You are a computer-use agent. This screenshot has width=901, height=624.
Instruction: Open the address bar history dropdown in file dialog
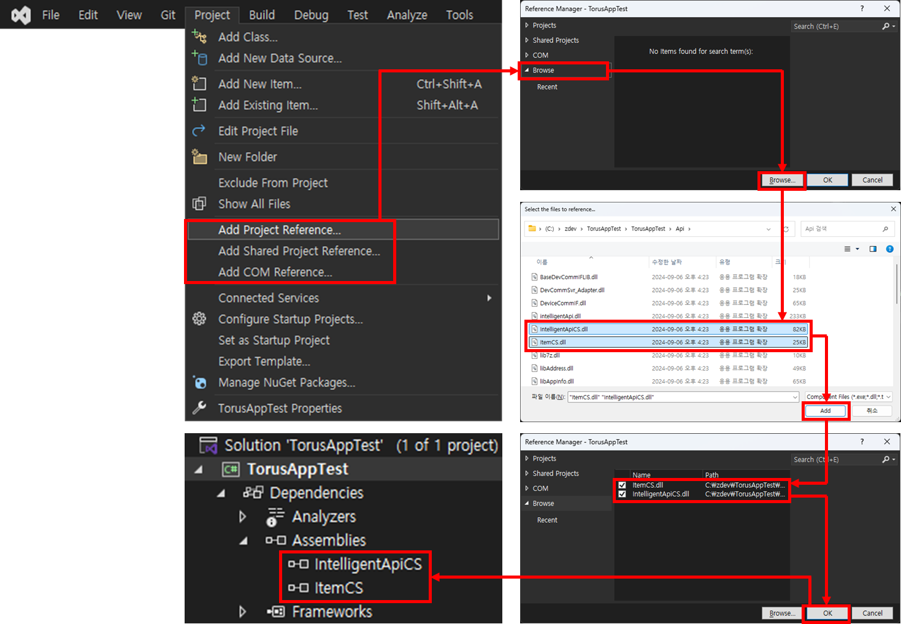769,229
